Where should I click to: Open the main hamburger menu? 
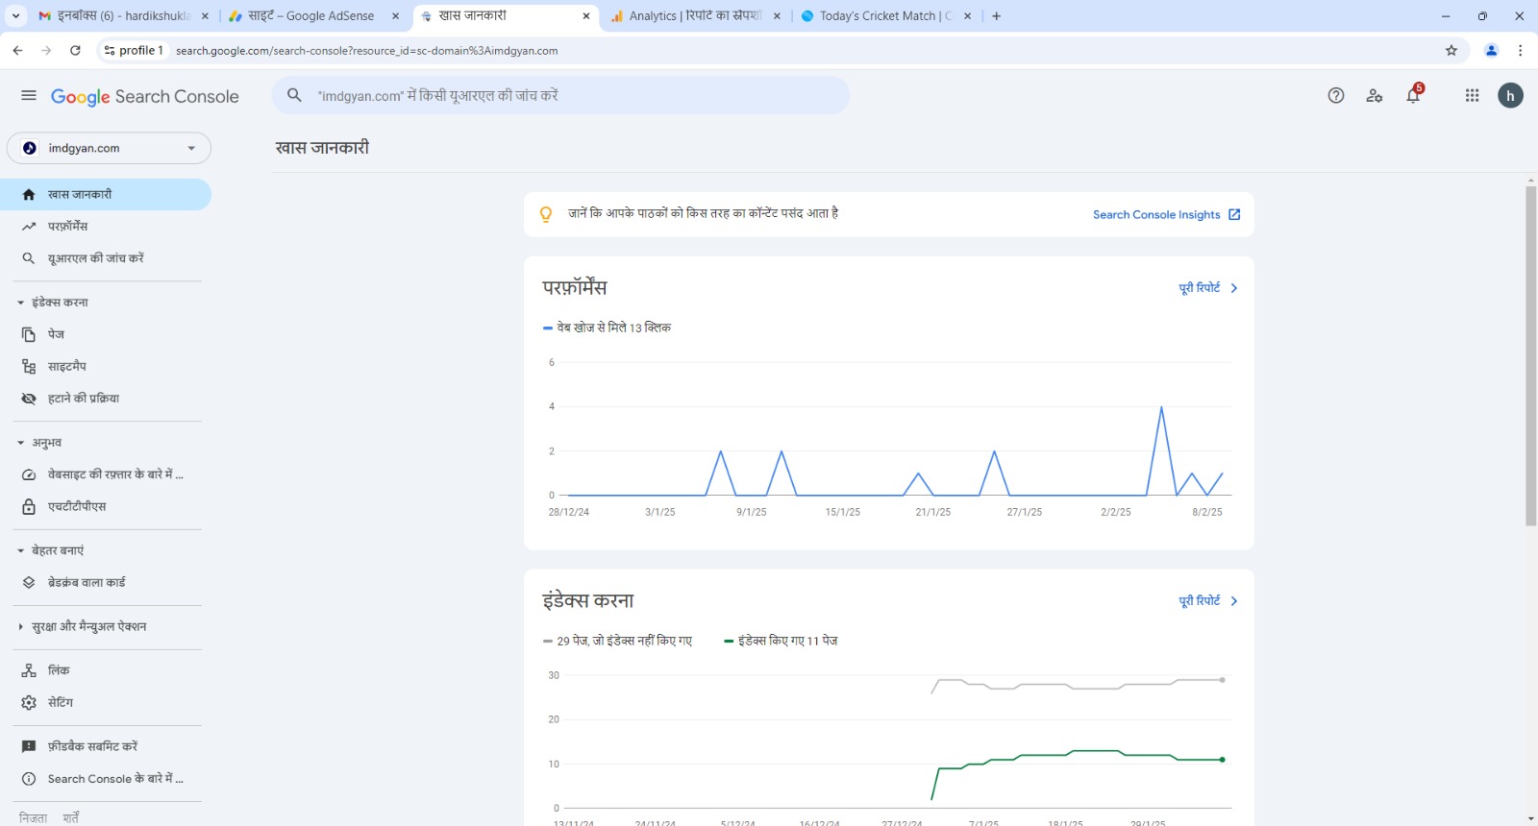(x=29, y=95)
